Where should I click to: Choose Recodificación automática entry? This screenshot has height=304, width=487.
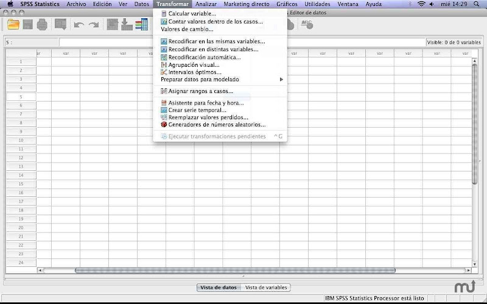pyautogui.click(x=220, y=57)
